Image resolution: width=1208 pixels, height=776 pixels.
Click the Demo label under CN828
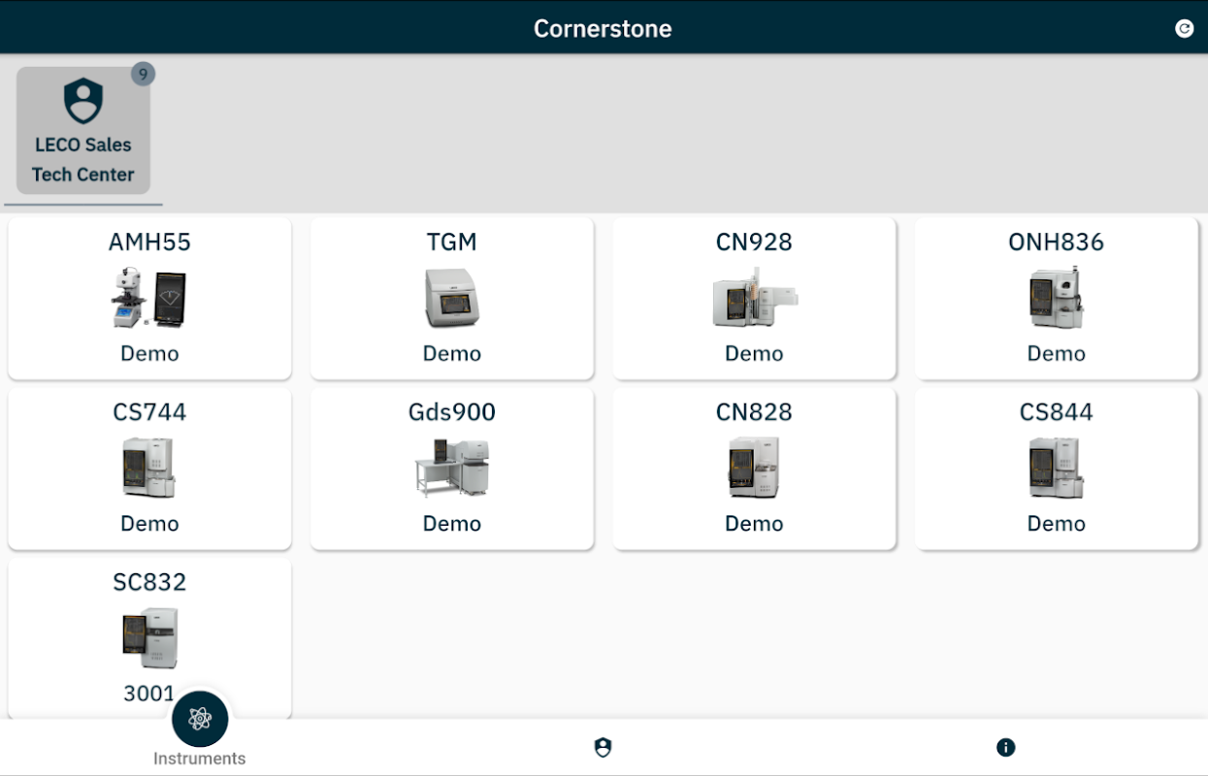[754, 524]
